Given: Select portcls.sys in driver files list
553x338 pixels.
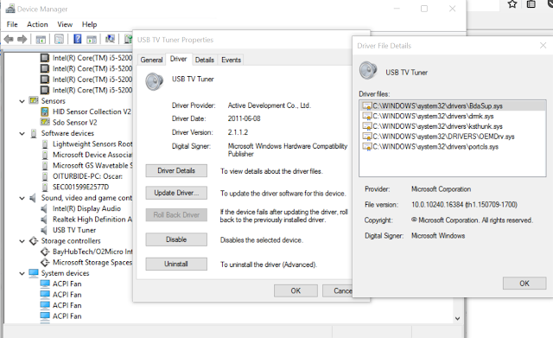Looking at the screenshot, I should point(453,147).
